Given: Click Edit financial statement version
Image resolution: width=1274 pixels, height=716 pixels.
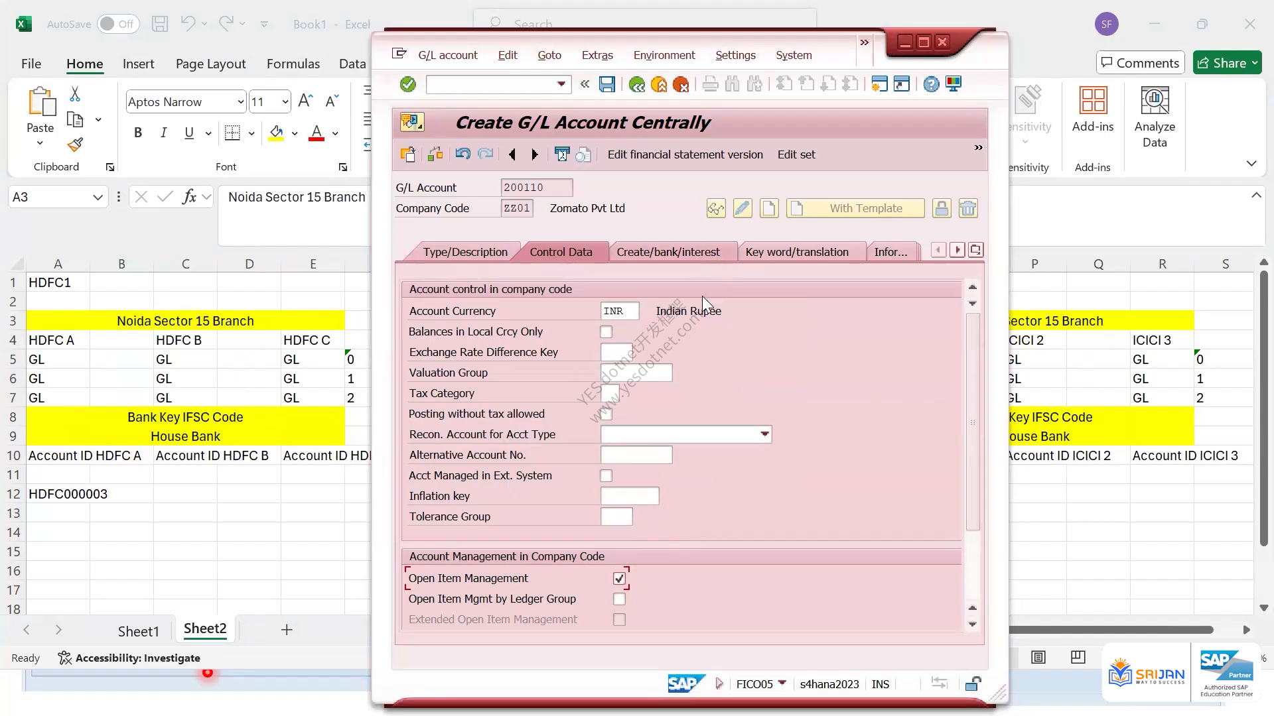Looking at the screenshot, I should 685,154.
